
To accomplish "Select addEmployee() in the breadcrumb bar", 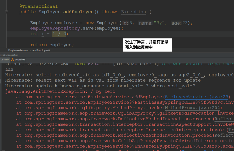I will click(x=41, y=50).
